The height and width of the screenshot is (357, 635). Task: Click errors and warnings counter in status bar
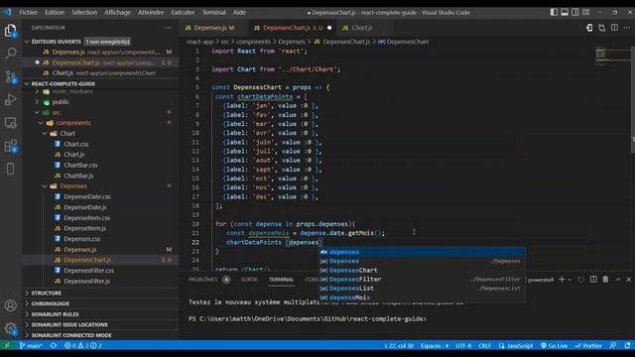click(83, 346)
